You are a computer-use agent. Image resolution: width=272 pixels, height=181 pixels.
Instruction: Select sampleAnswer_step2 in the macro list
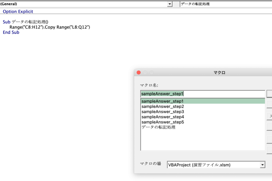click(x=162, y=107)
